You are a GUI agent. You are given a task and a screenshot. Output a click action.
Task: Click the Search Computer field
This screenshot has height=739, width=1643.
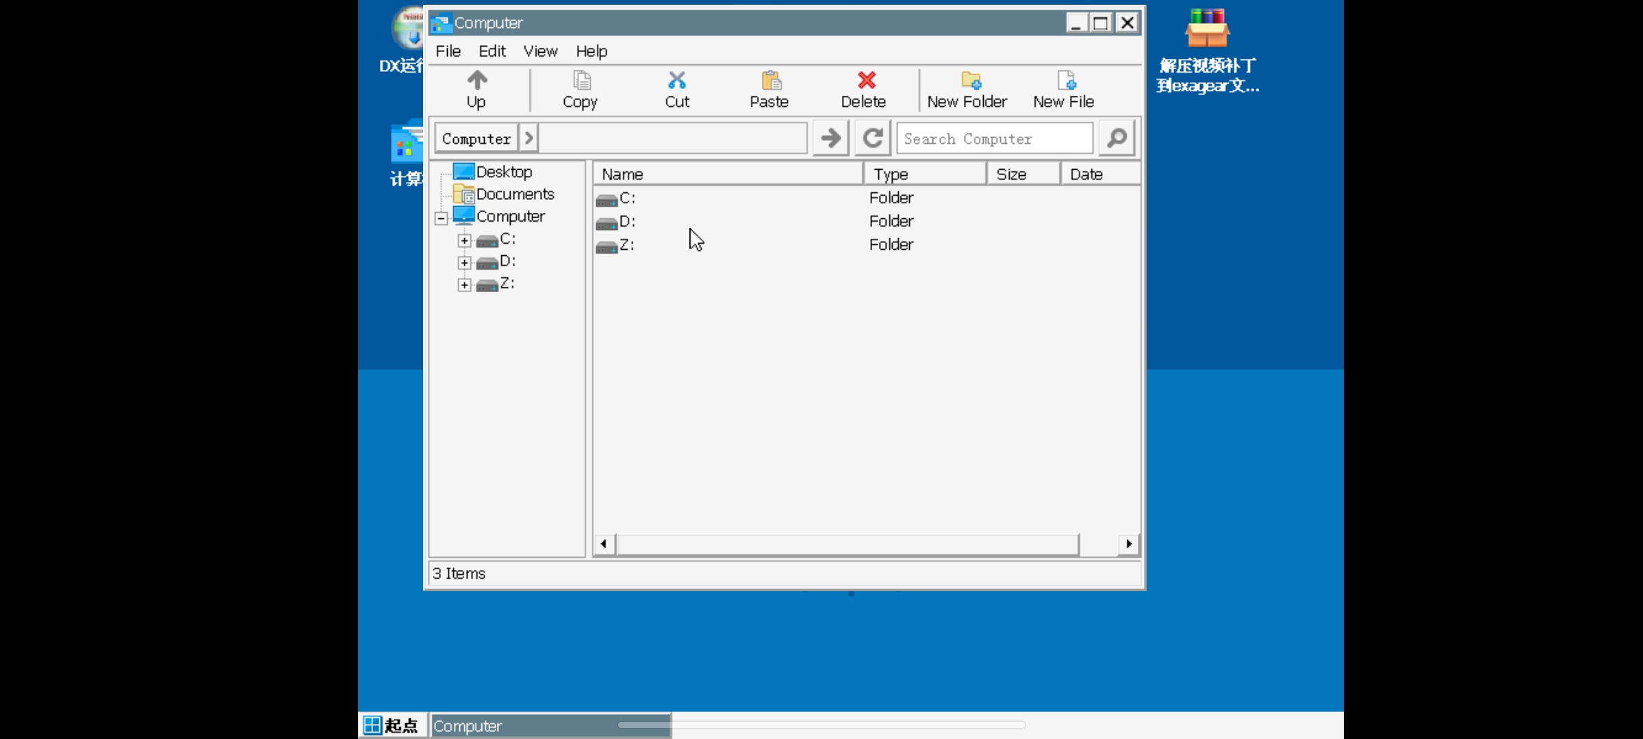[x=995, y=139]
